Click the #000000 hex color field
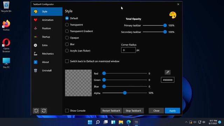The image size is (224, 126). [168, 80]
